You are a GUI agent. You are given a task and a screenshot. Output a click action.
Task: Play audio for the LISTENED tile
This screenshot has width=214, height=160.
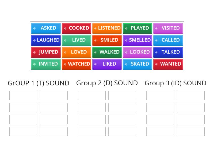pos(95,28)
